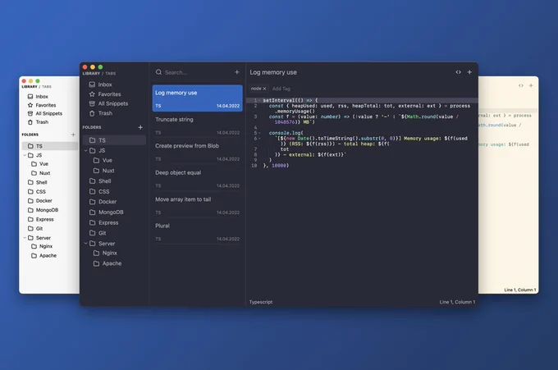The height and width of the screenshot is (370, 558).
Task: Select Nuxt folder in dark window
Action: (103, 171)
